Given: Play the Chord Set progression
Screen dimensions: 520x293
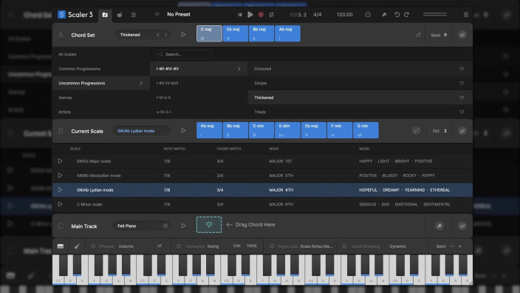Looking at the screenshot, I should coord(183,35).
